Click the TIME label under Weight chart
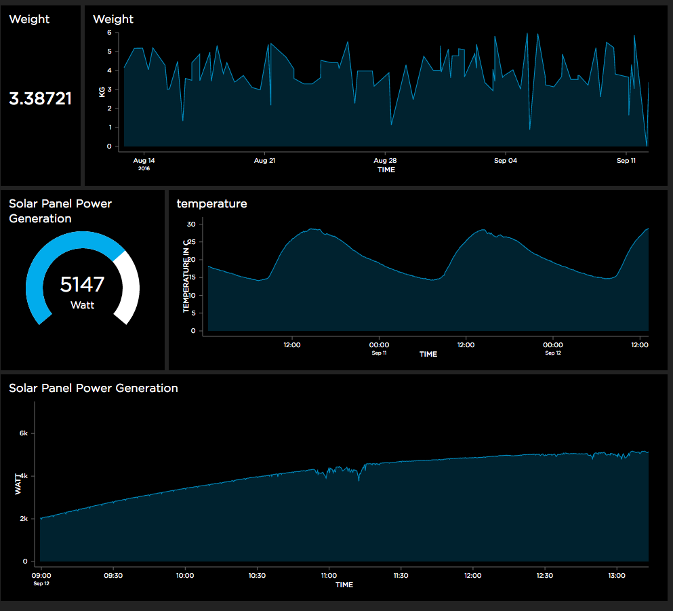Screen dimensions: 673x611 point(386,170)
